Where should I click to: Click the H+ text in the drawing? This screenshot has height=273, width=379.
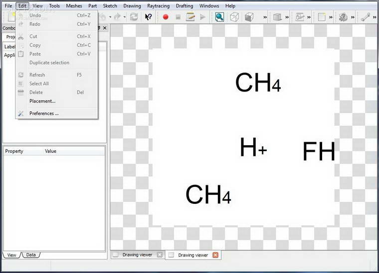click(x=253, y=147)
